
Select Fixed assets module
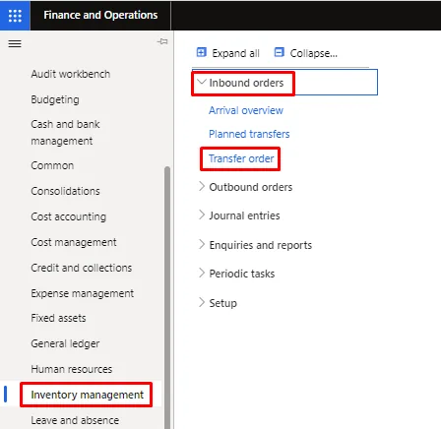click(58, 318)
